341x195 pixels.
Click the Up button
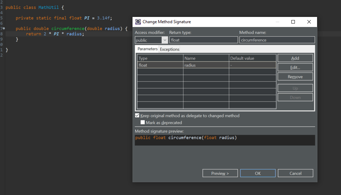click(x=295, y=88)
